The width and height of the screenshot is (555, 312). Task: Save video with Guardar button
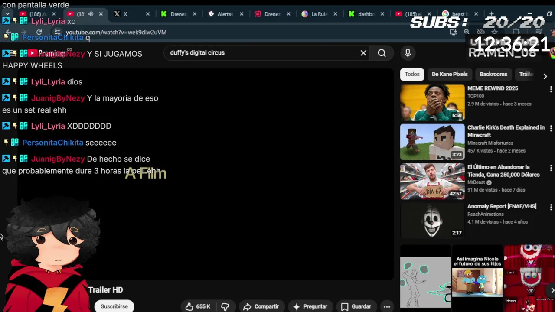pos(356,306)
